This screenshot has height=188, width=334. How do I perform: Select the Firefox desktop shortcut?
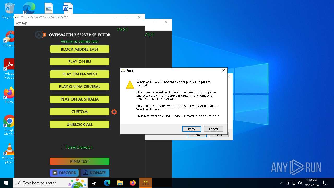(10, 95)
